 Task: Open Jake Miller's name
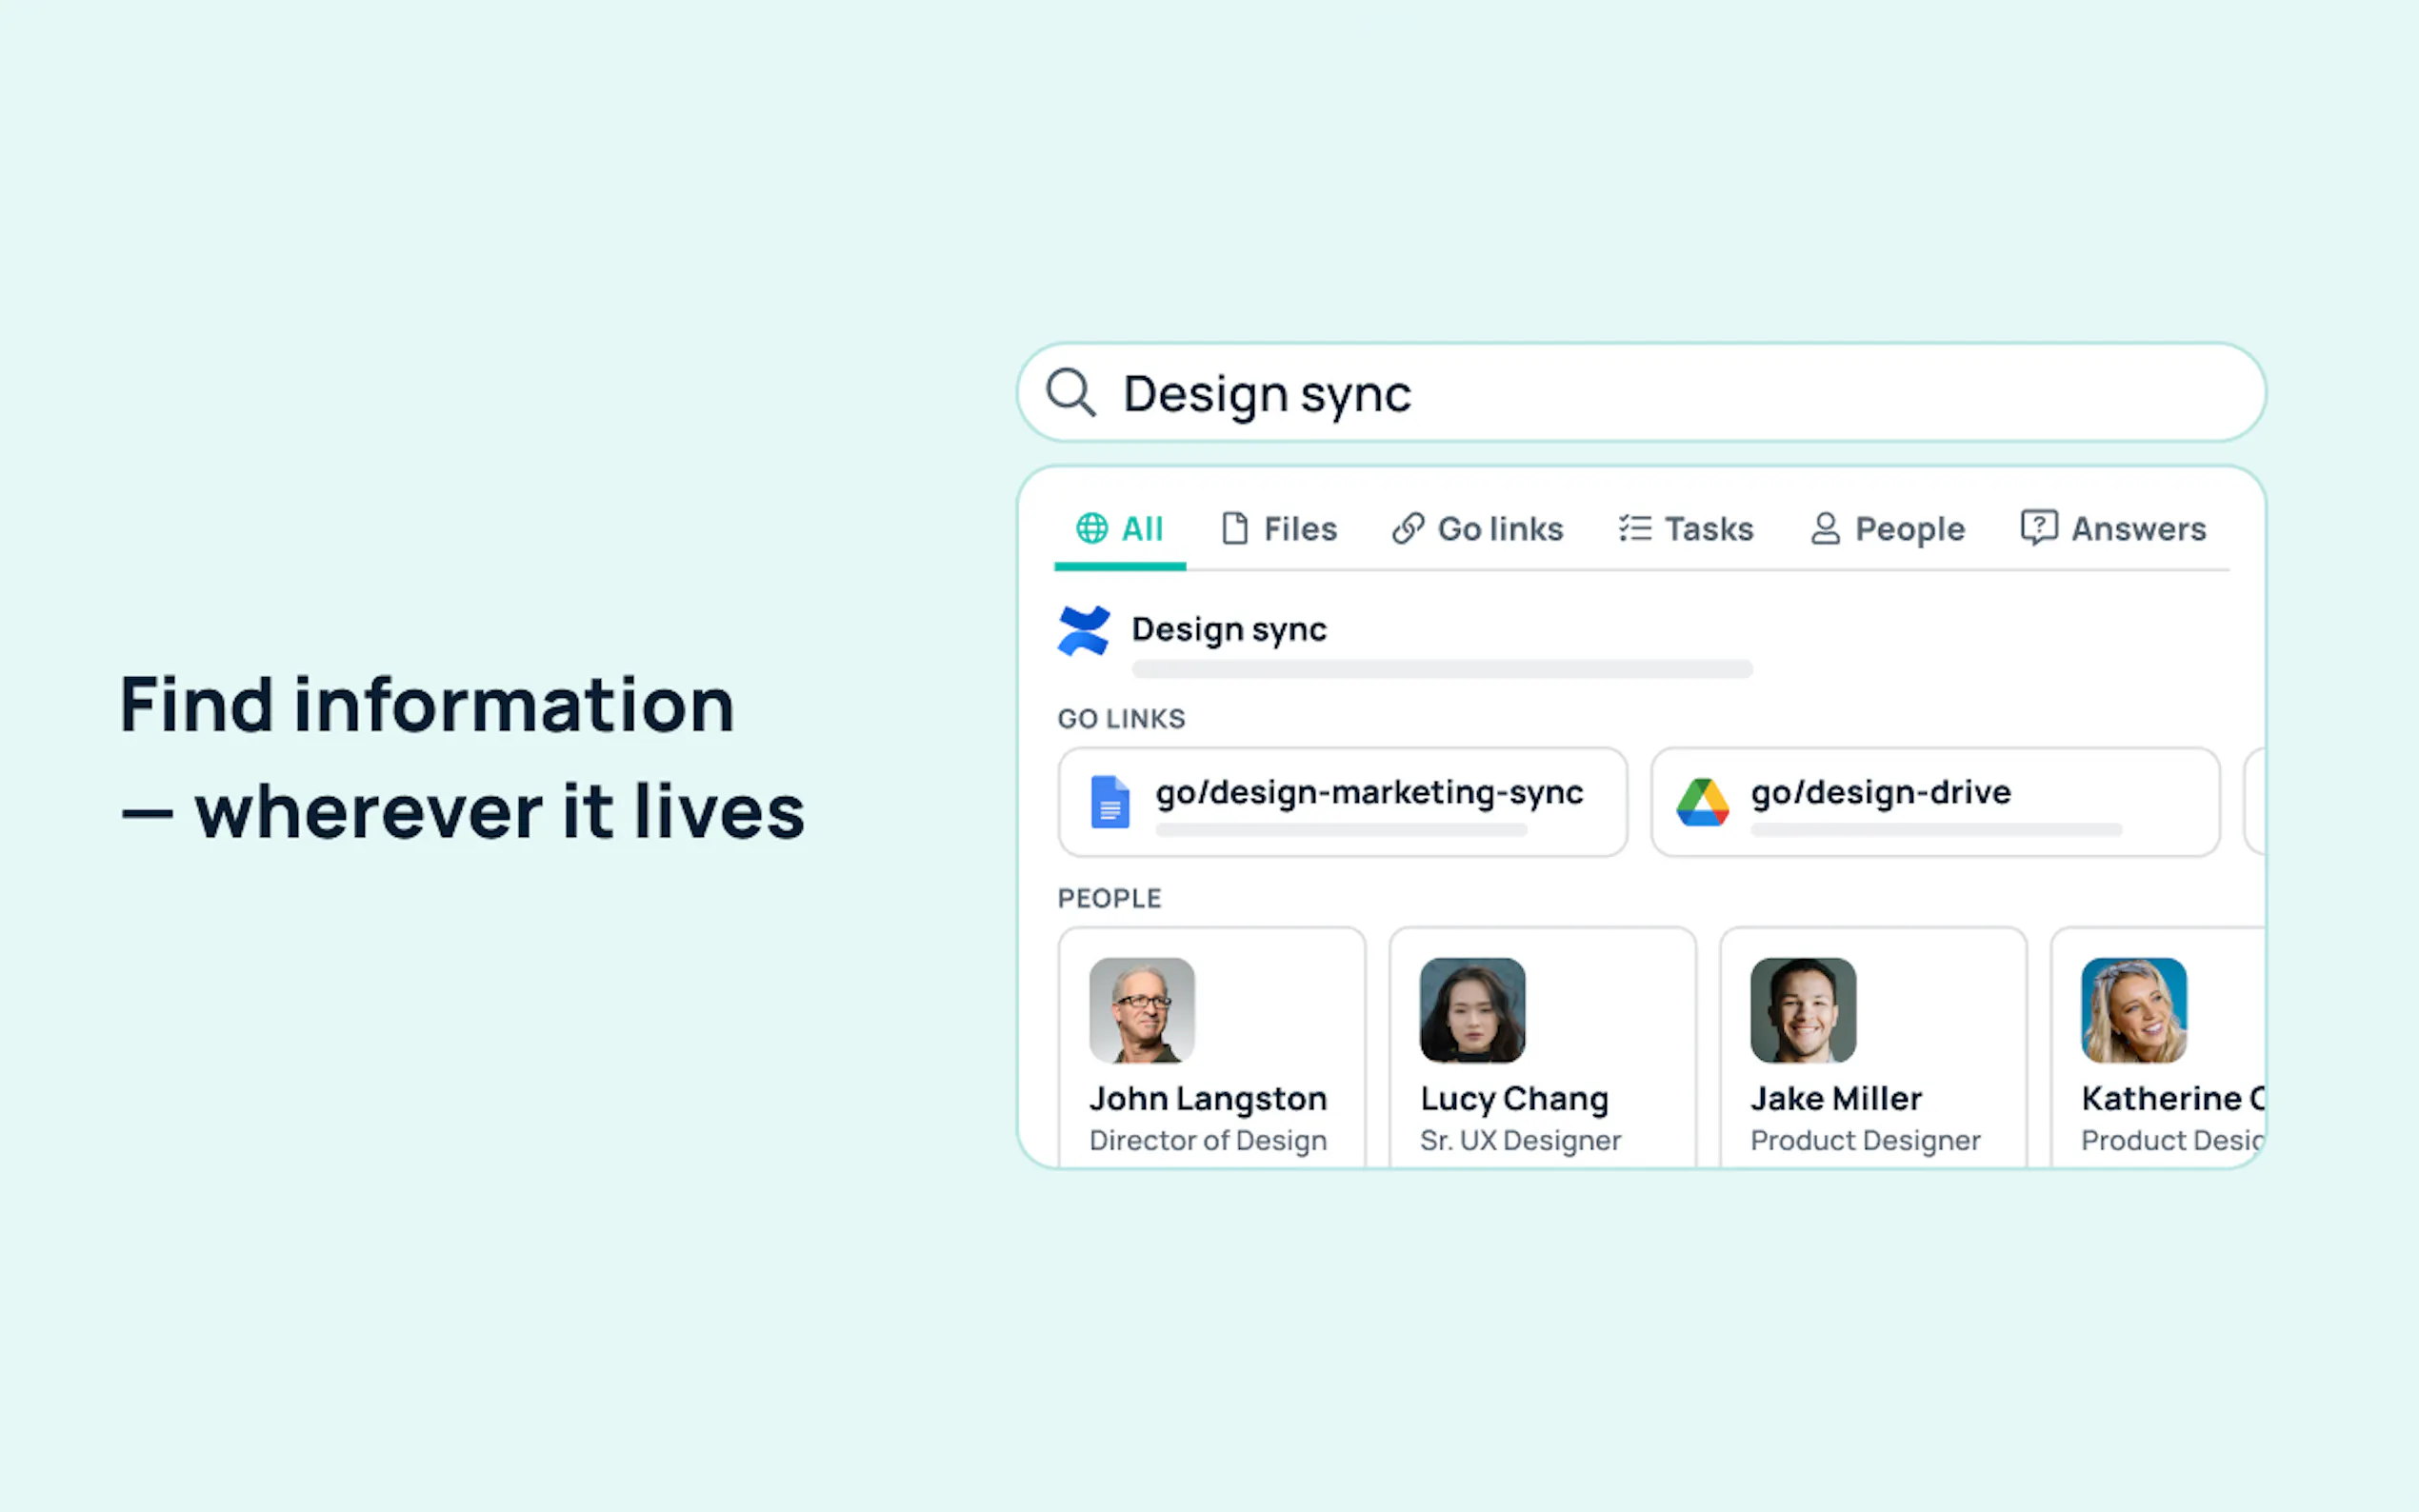[1836, 1098]
